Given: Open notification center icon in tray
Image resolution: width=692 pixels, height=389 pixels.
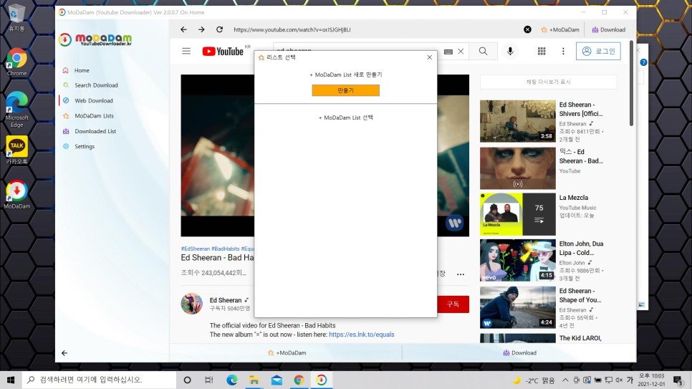Looking at the screenshot, I should click(678, 380).
